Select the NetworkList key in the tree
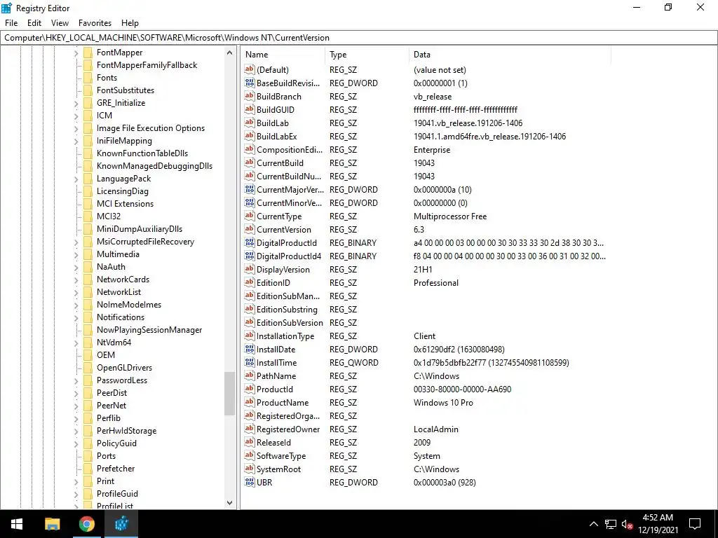This screenshot has height=538, width=718. pos(118,292)
